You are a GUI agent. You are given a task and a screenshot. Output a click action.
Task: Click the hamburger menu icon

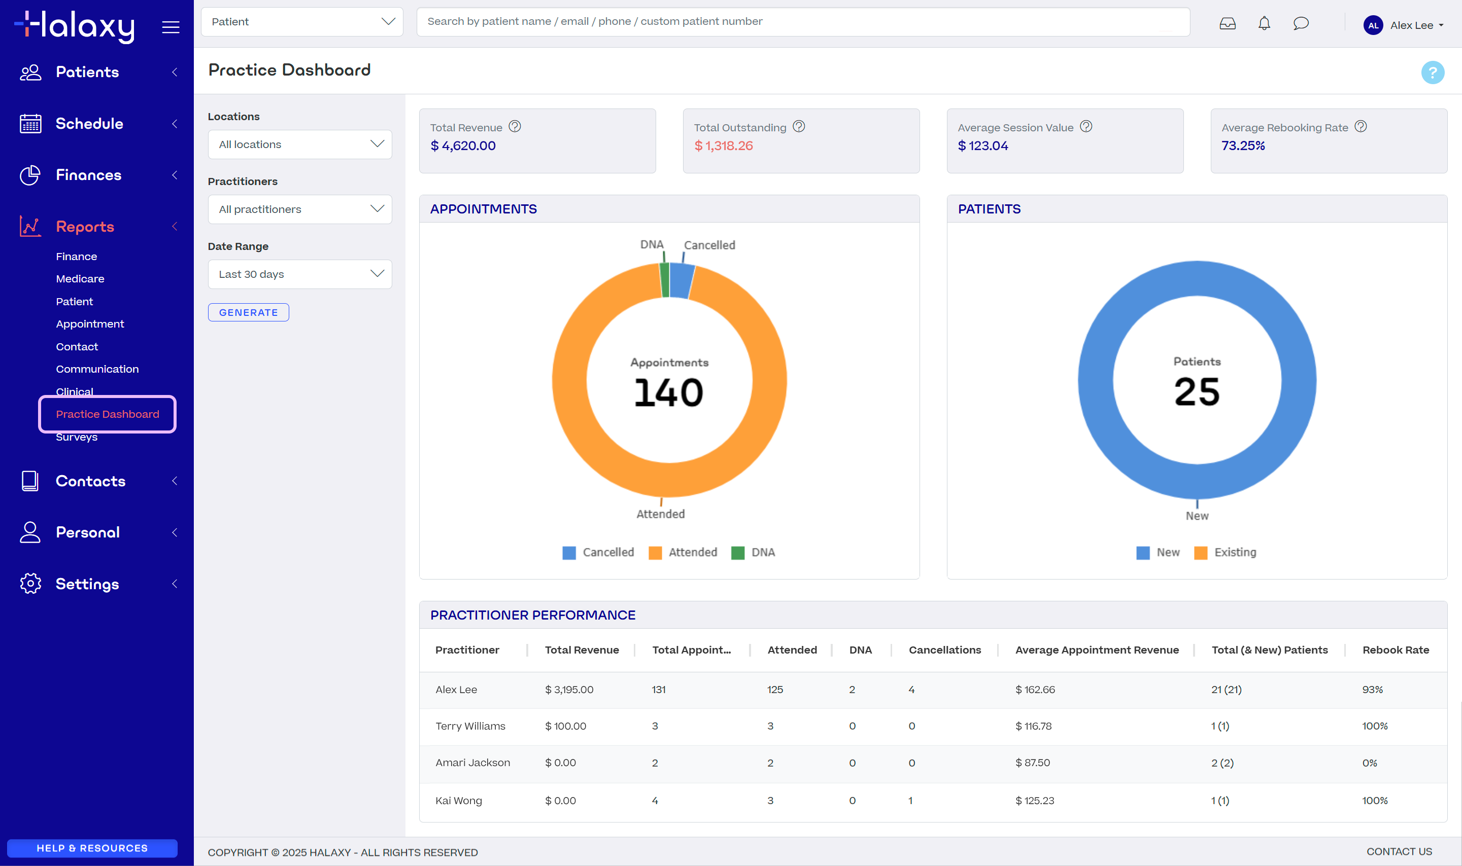click(x=171, y=27)
